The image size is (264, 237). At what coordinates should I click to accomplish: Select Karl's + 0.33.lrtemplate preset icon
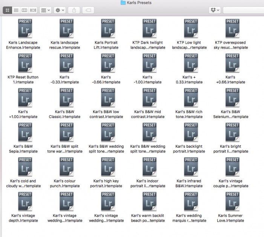(191, 63)
